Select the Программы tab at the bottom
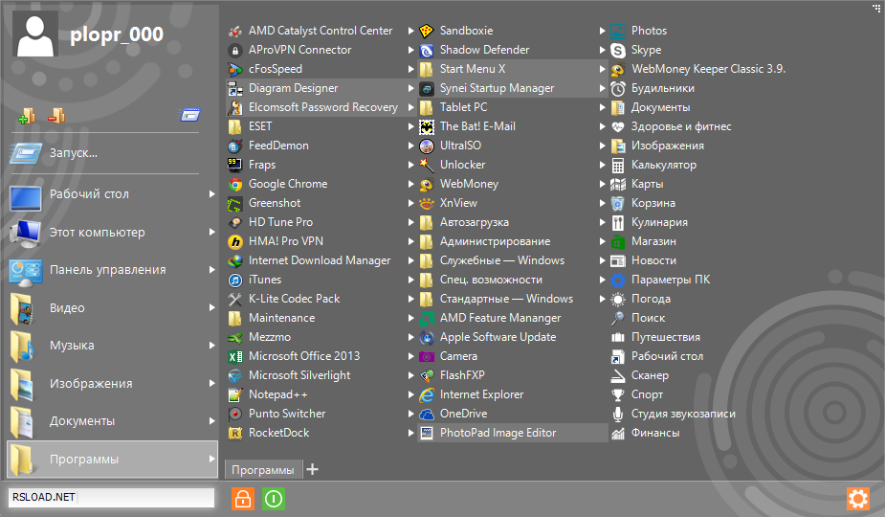Viewport: 885px width, 517px height. (263, 469)
